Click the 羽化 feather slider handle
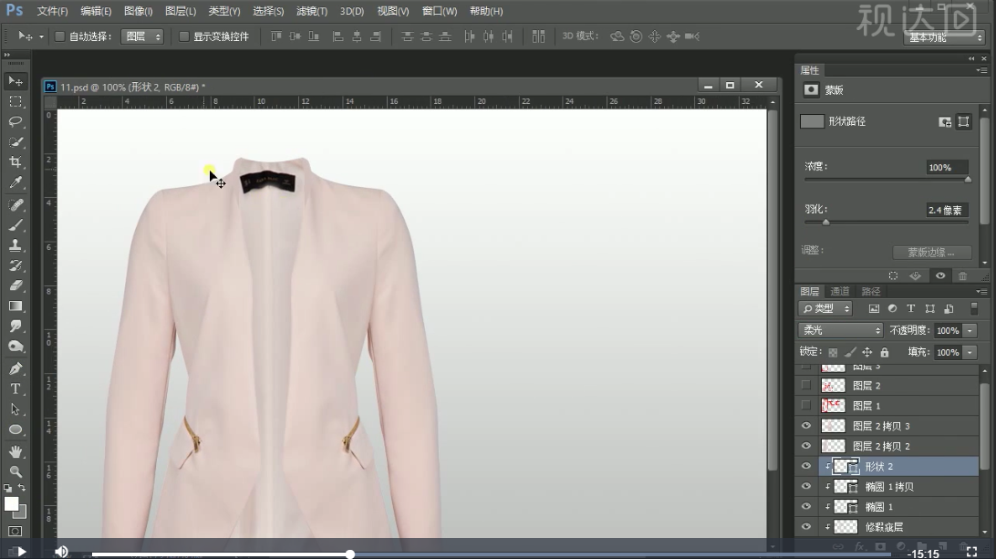Viewport: 996px width, 559px height. (x=825, y=223)
